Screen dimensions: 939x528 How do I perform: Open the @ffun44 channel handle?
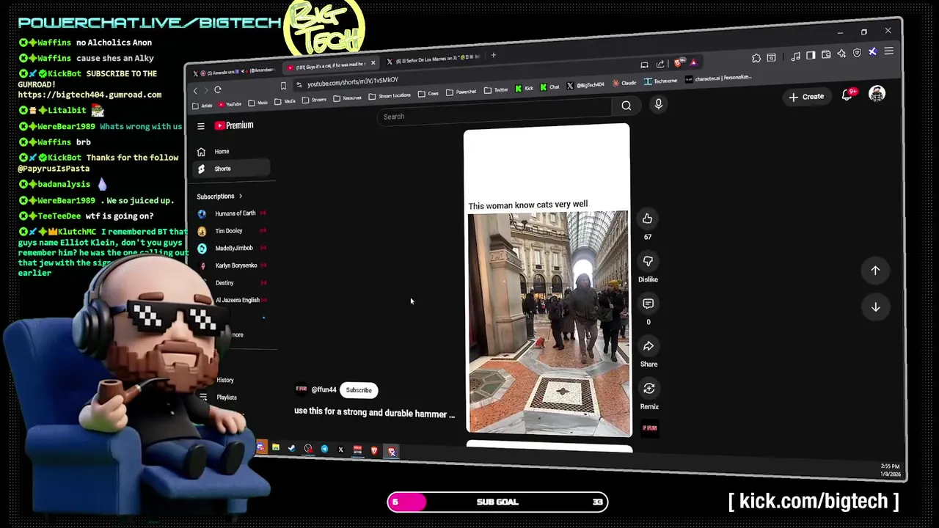coord(324,390)
